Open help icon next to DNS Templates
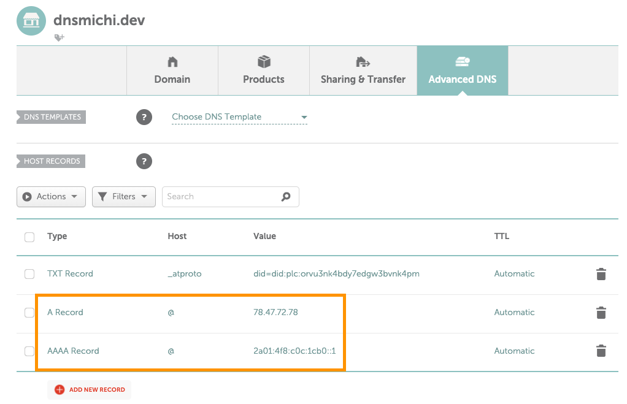 [x=144, y=117]
